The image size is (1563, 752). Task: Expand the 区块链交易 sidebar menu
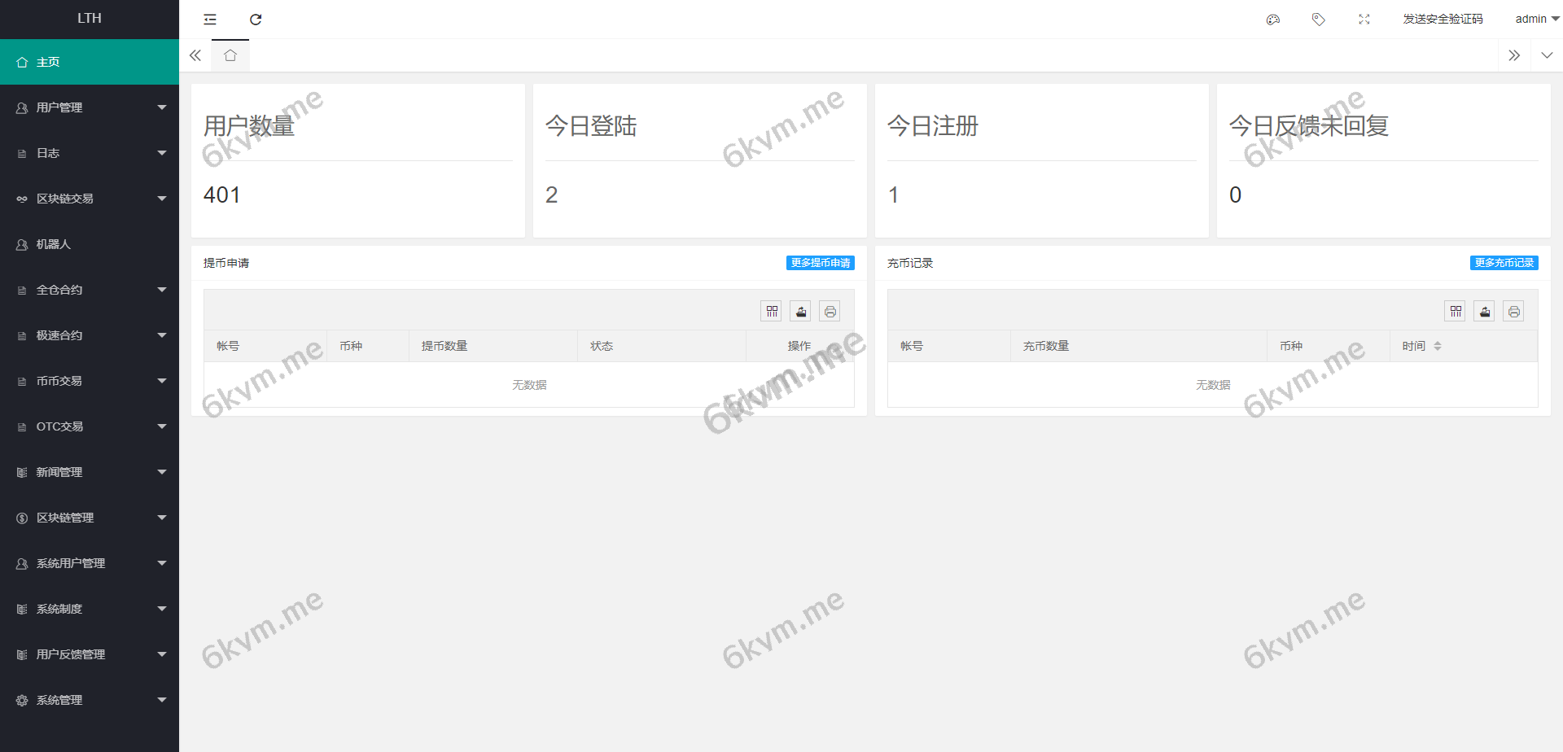(x=90, y=199)
